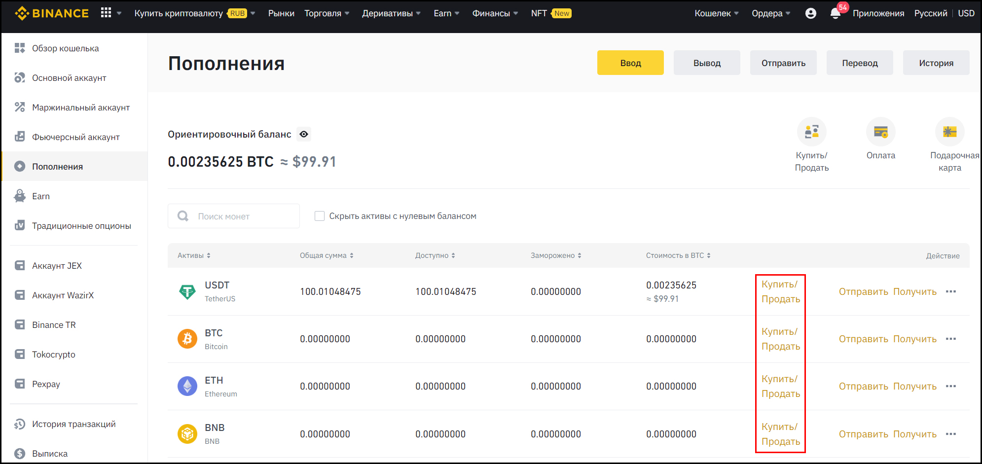The image size is (982, 464).
Task: Open notifications bell icon
Action: pyautogui.click(x=836, y=13)
